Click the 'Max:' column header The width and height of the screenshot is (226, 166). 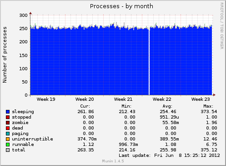(208, 106)
